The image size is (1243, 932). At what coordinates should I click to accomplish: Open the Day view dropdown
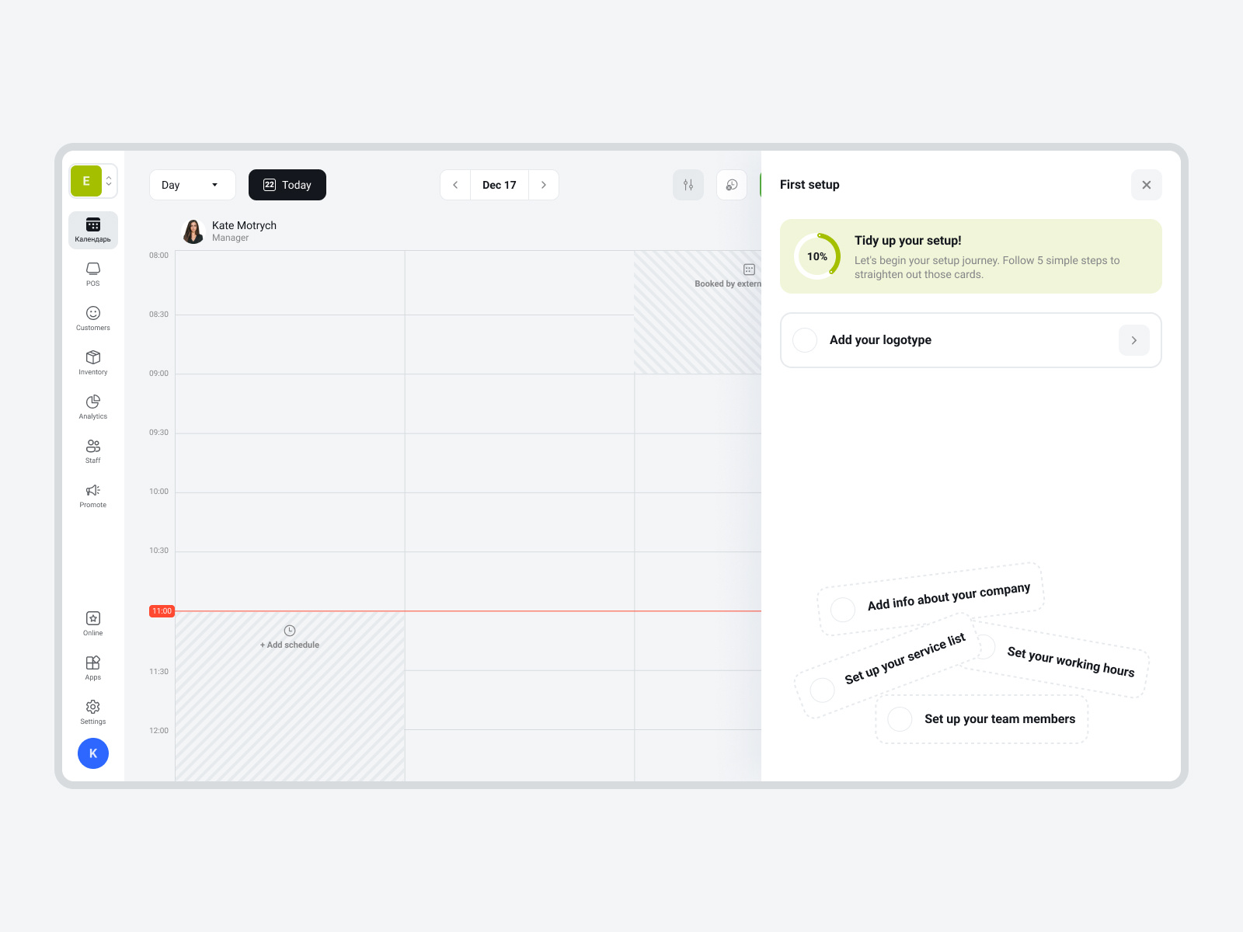[x=192, y=185]
